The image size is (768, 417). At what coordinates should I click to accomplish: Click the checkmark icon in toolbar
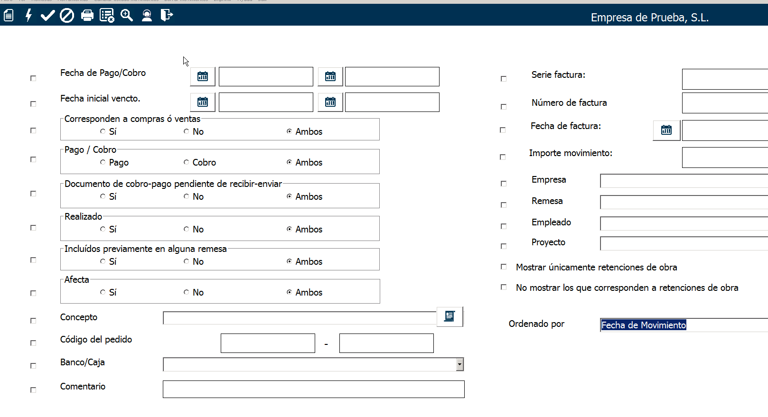point(47,16)
